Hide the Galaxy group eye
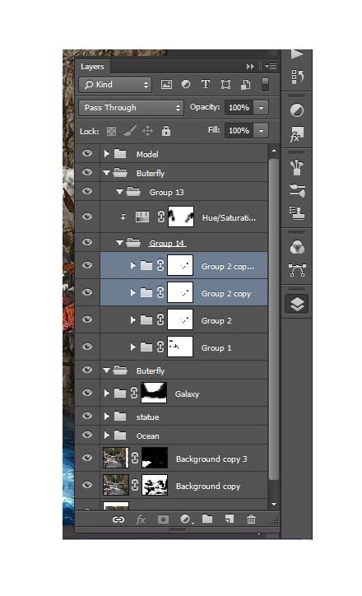The width and height of the screenshot is (362, 596). point(87,393)
